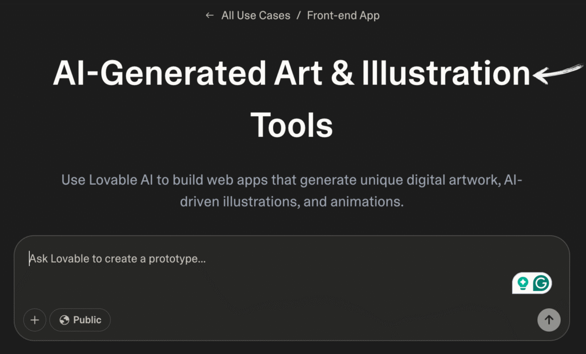Click the back arrow beside All Use Cases
The width and height of the screenshot is (586, 354).
(x=209, y=15)
